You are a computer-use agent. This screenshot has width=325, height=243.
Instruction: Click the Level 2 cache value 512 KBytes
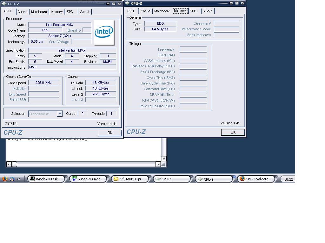click(101, 94)
